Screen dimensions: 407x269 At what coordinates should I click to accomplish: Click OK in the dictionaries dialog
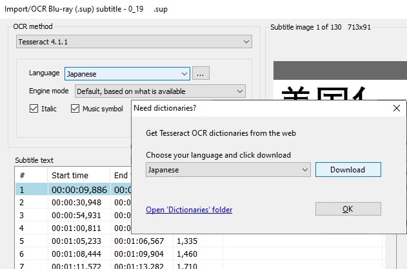tap(348, 209)
